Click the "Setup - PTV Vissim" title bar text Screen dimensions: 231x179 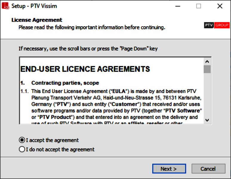(x=34, y=6)
